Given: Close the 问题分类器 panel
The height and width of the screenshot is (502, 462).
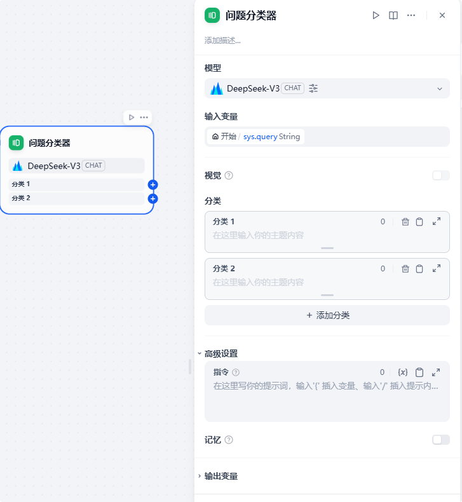Looking at the screenshot, I should pos(442,15).
